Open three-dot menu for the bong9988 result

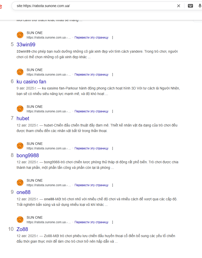click(113, 148)
